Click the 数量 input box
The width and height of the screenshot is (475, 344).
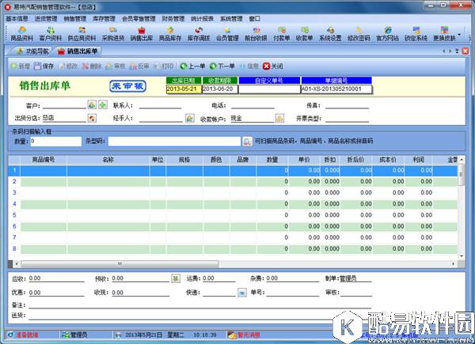tap(56, 142)
